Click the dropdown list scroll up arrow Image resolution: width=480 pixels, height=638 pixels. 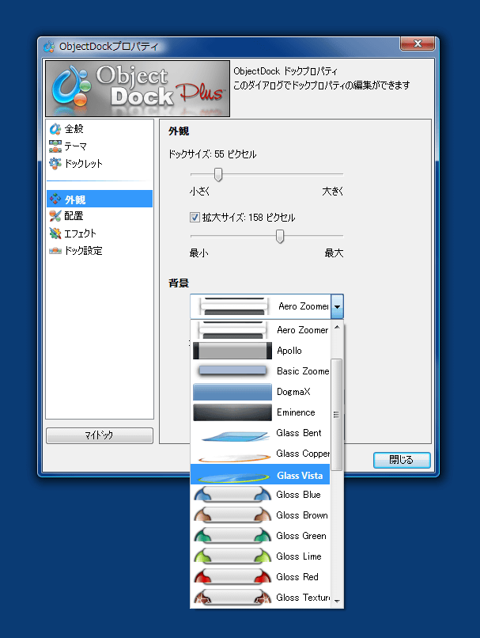pos(337,327)
